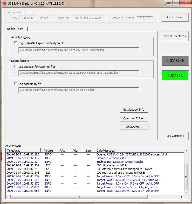Click the Module column header
The image size is (192, 204).
pos(48,151)
